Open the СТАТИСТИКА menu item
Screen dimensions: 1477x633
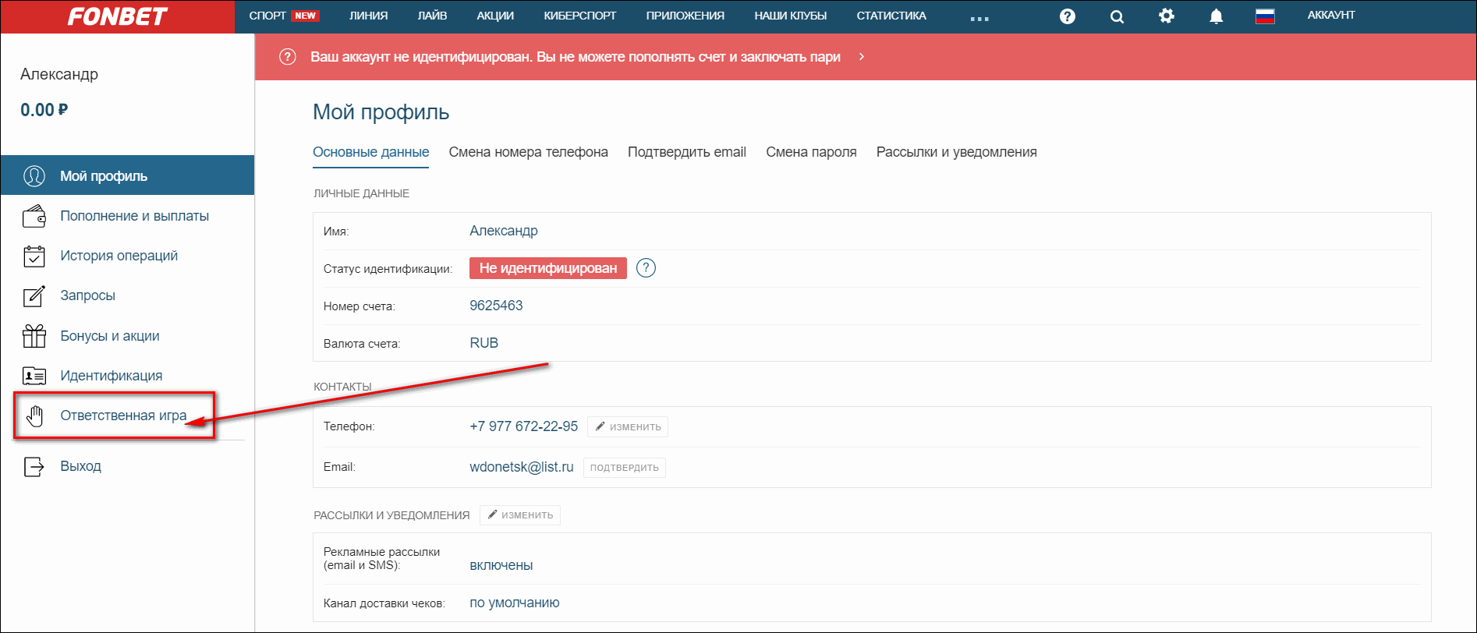[x=891, y=16]
